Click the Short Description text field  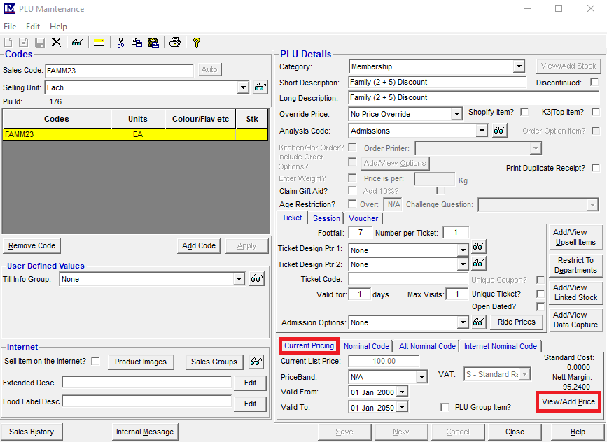[437, 83]
